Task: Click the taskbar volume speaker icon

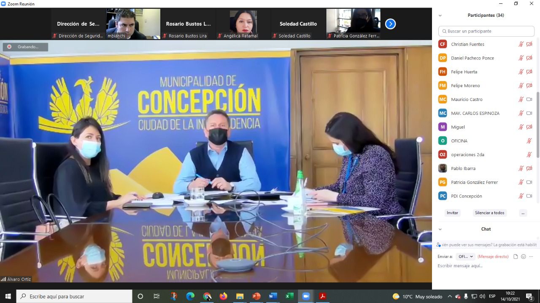Action: pyautogui.click(x=482, y=296)
